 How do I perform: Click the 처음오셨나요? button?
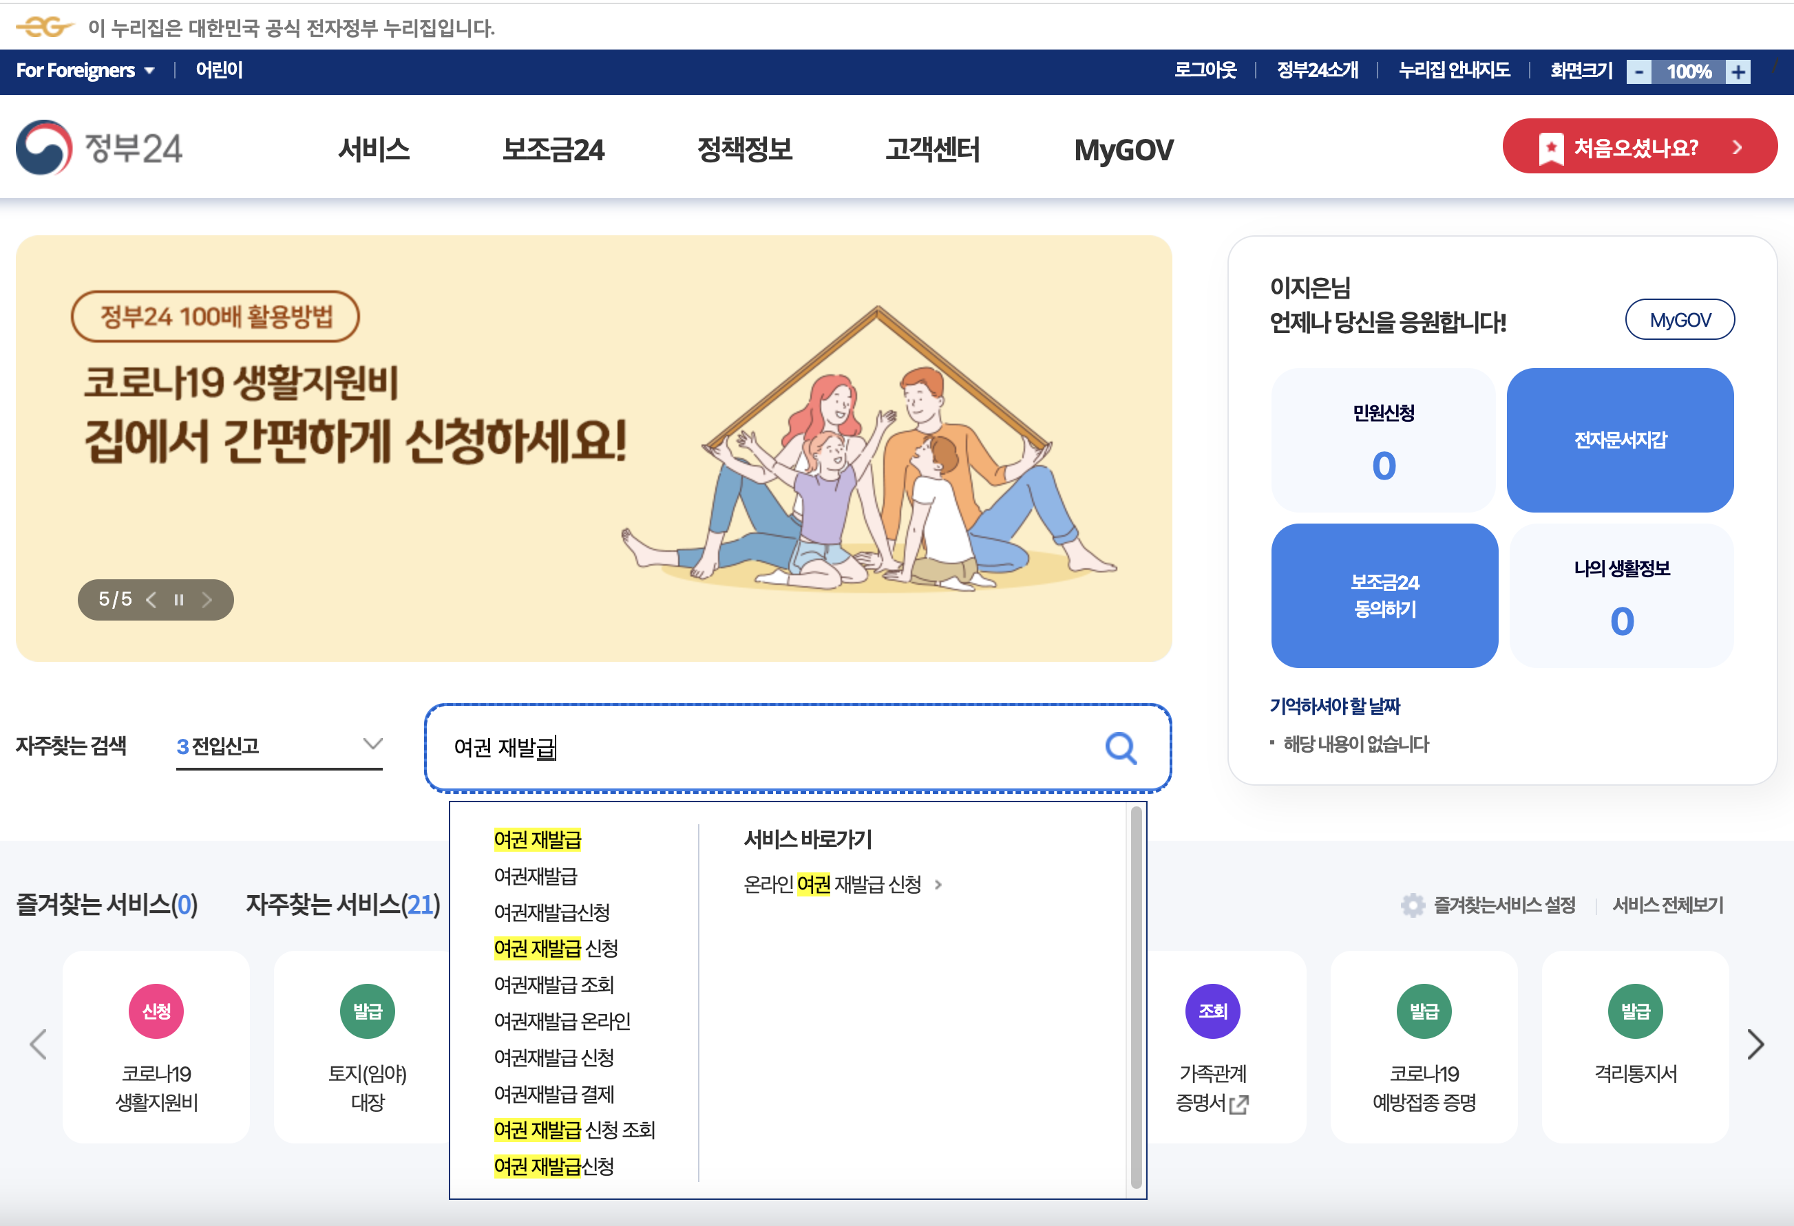[1639, 147]
